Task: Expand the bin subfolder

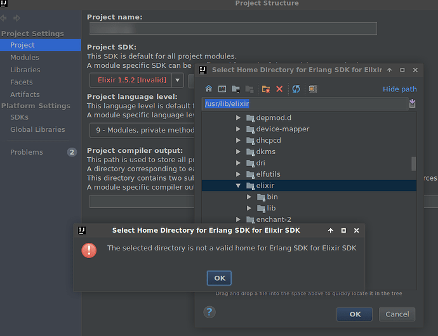Action: pyautogui.click(x=249, y=197)
